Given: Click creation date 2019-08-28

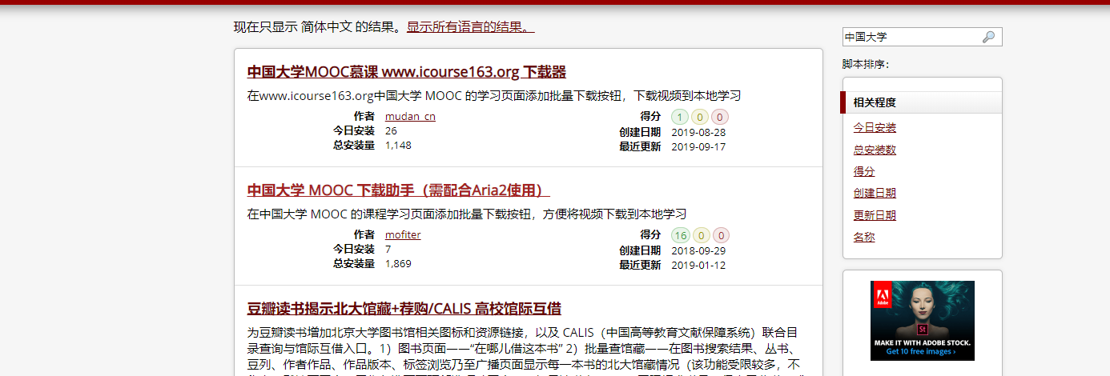Looking at the screenshot, I should tap(698, 133).
